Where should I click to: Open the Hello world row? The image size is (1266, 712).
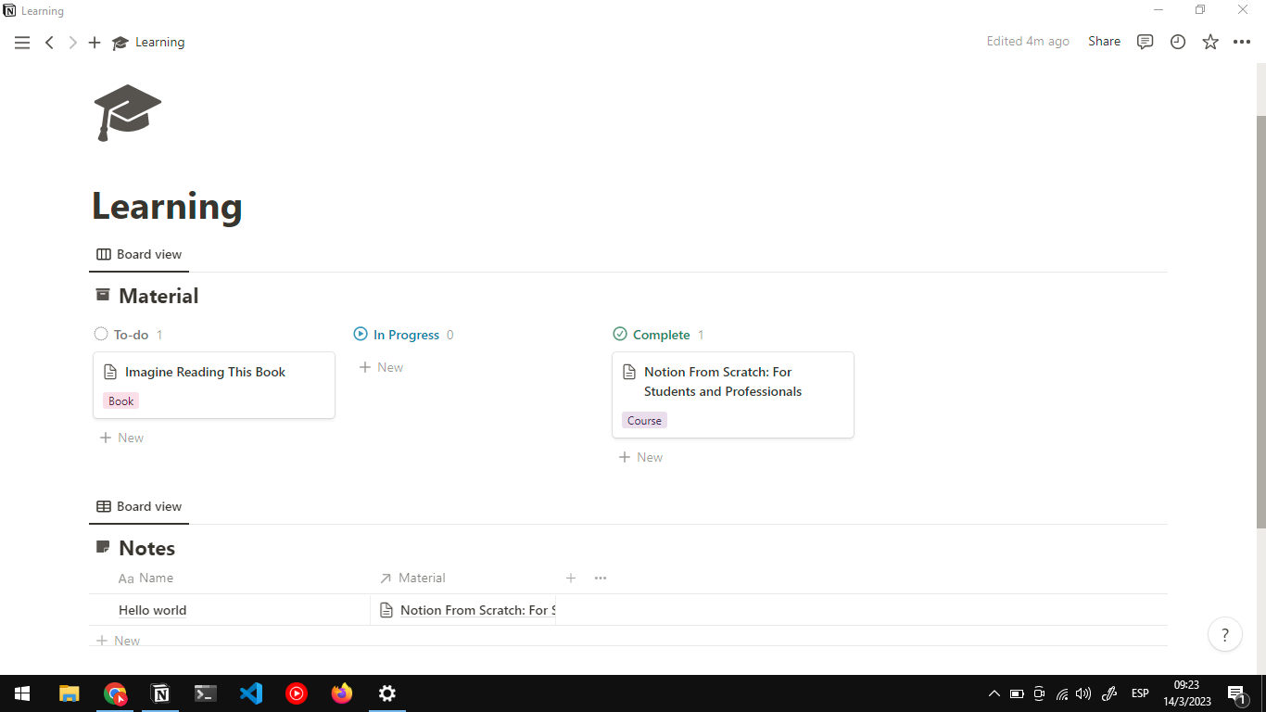152,610
